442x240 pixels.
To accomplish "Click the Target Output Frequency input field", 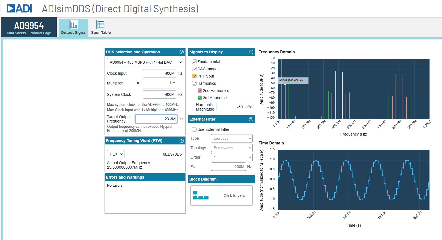I will click(156, 119).
